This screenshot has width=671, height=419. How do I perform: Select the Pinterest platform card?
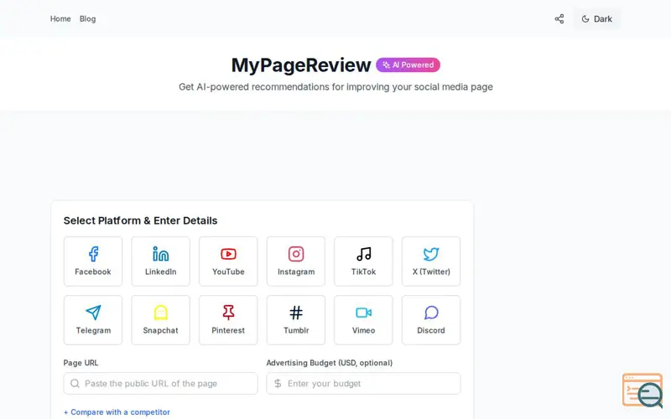228,320
